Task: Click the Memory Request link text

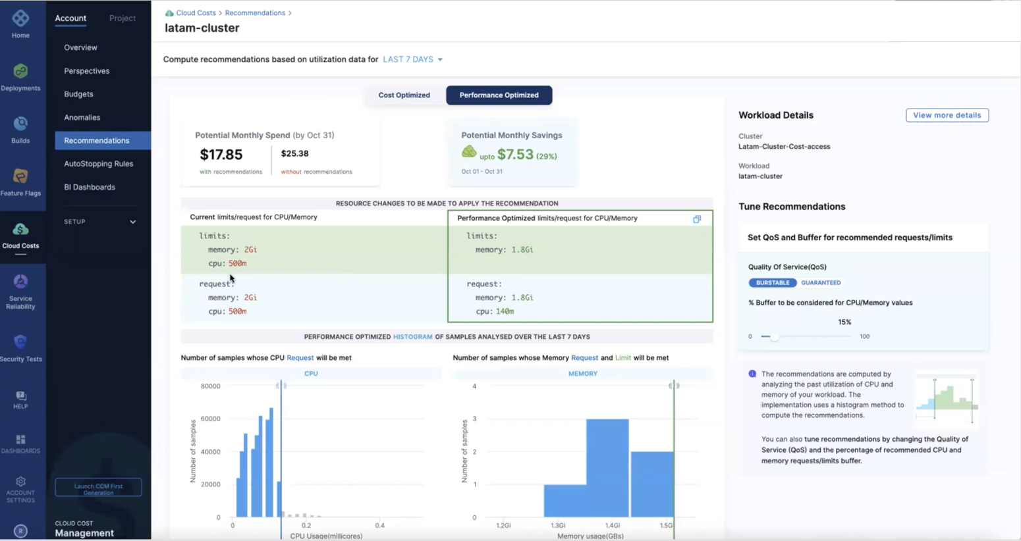Action: pos(585,358)
